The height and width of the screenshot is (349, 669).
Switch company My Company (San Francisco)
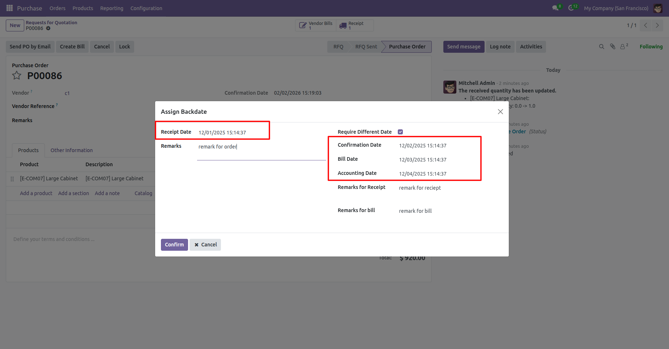point(616,8)
